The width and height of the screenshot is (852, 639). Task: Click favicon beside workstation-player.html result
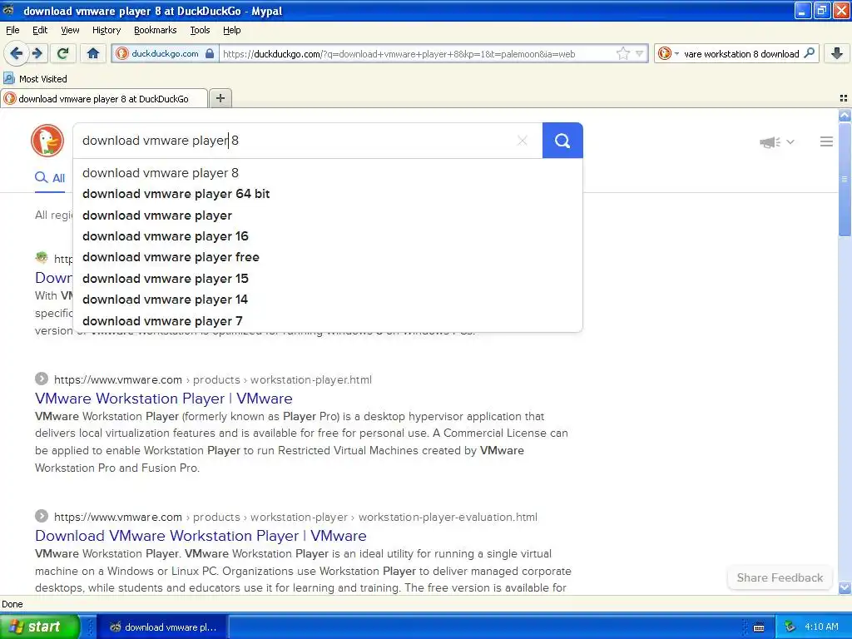click(x=42, y=379)
